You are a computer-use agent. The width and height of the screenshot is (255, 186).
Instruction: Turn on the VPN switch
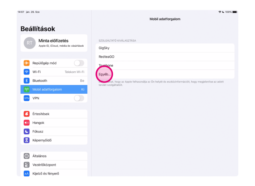(x=79, y=98)
